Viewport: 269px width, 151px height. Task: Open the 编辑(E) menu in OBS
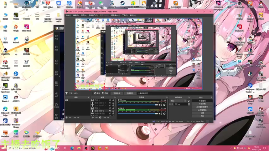coord(76,15)
